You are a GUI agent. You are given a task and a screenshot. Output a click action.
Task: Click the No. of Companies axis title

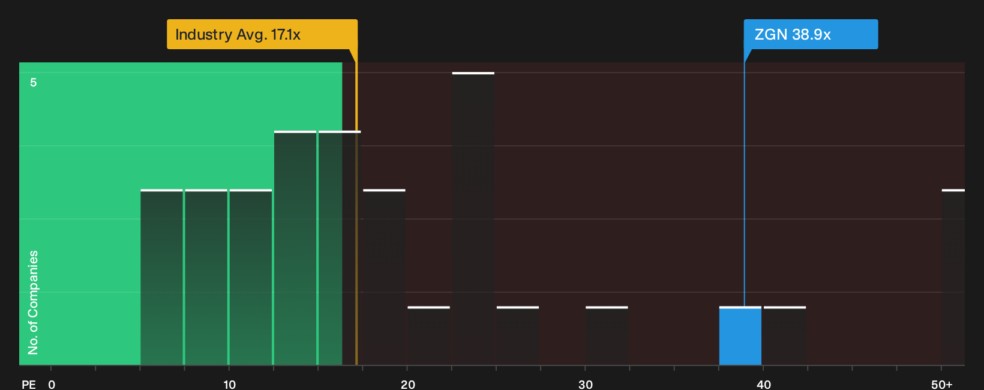click(x=33, y=302)
